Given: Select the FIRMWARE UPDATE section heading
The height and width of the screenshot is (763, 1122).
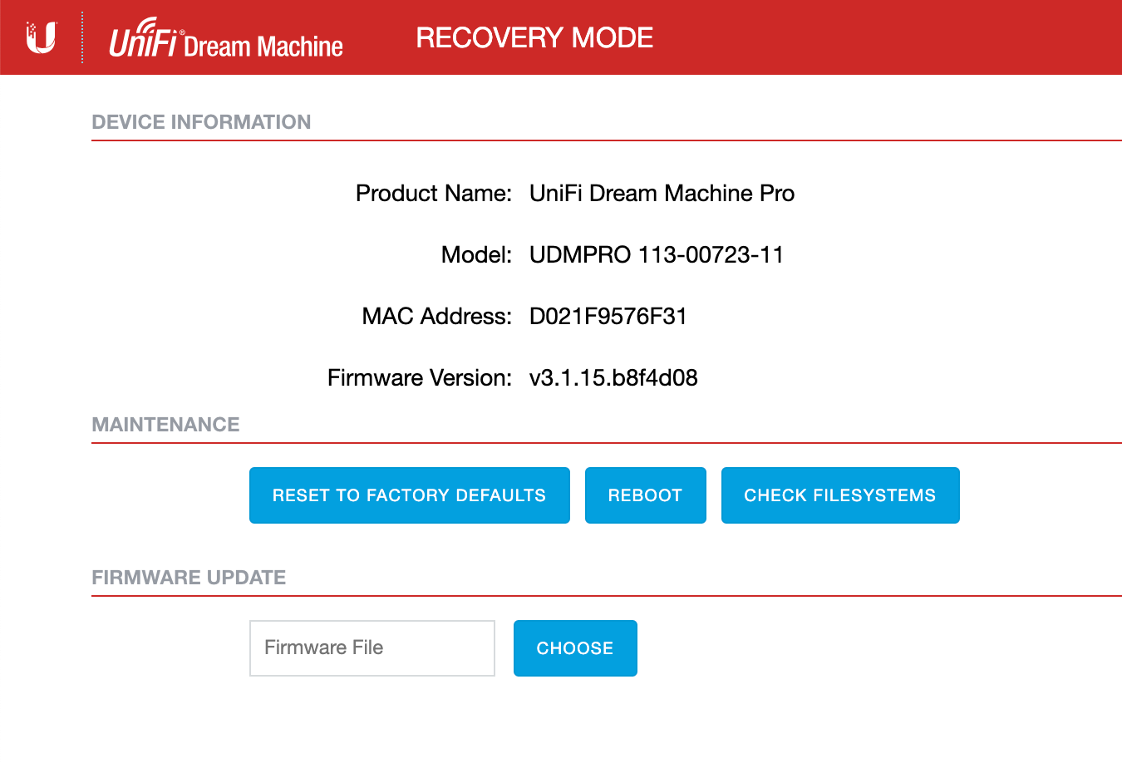Looking at the screenshot, I should tap(189, 578).
